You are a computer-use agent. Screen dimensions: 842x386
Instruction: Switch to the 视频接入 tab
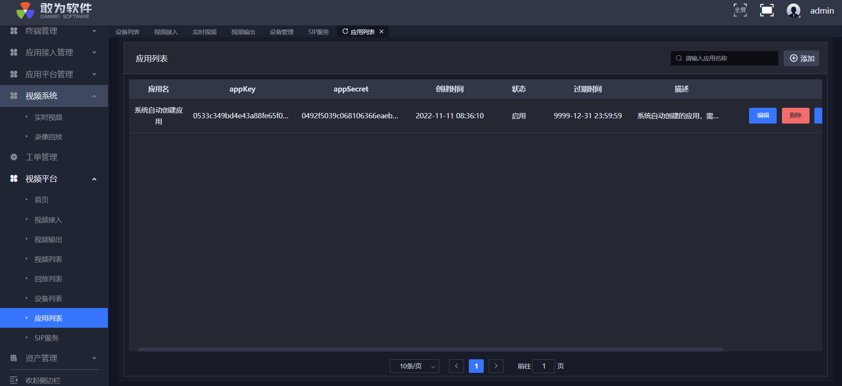pos(166,32)
